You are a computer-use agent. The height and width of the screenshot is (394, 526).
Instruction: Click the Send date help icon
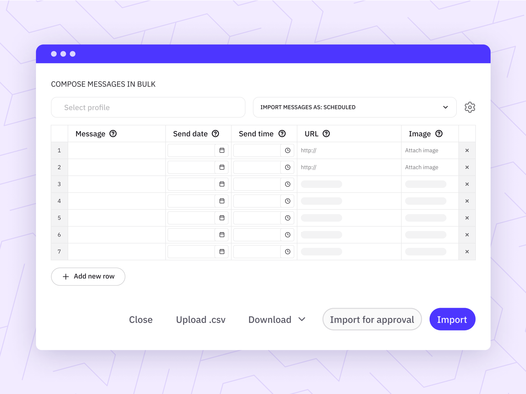tap(215, 133)
